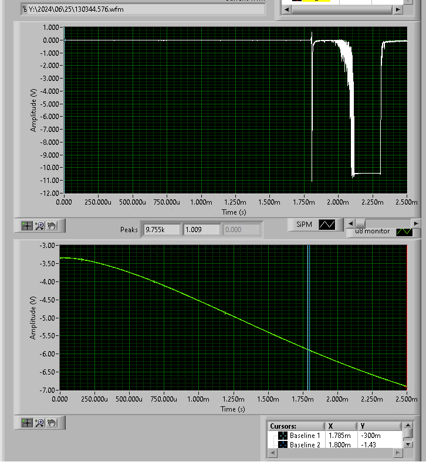Select the u8 monitor plot legend label
The image size is (426, 462).
click(373, 232)
